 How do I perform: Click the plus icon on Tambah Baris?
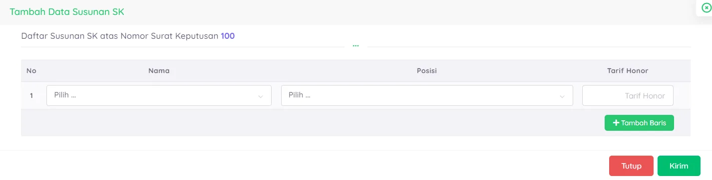[x=616, y=123]
